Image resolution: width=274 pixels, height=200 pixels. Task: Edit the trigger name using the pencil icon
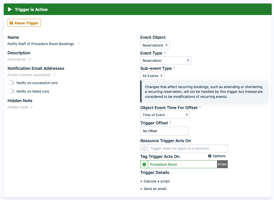79,44
